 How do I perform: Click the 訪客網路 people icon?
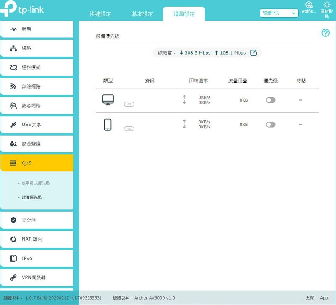pyautogui.click(x=13, y=106)
